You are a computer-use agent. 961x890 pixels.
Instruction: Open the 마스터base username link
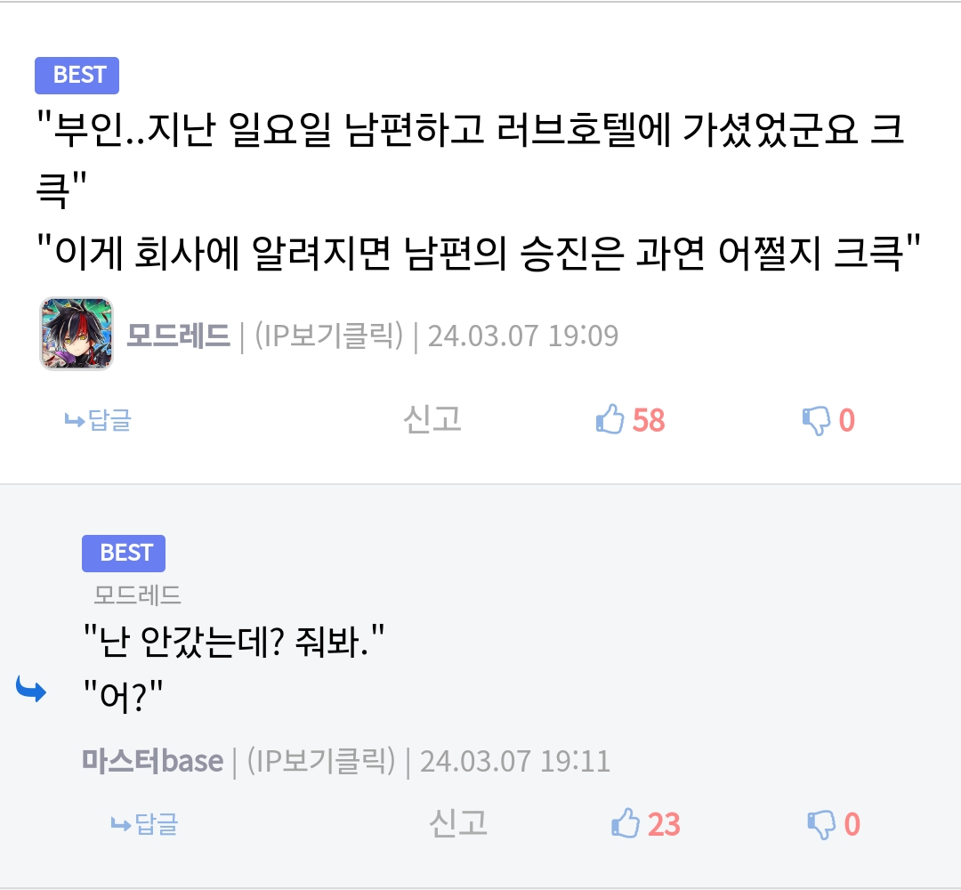coord(152,762)
